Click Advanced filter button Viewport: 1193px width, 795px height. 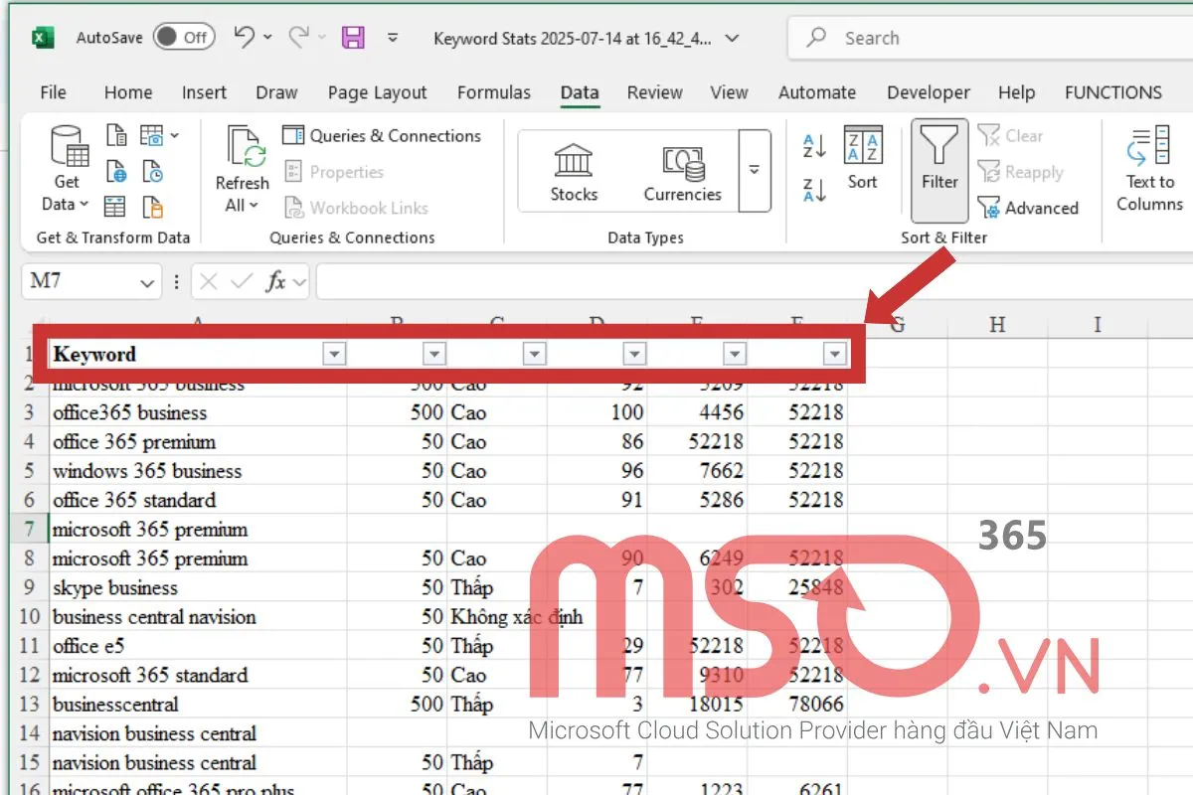1028,208
